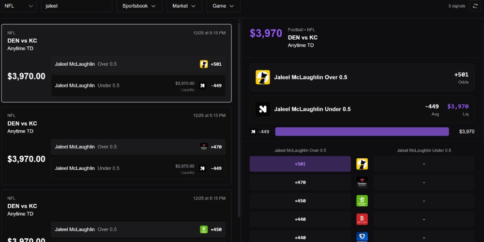Click second card's 'Jaleel McLaughlin Under 0.5' row
Viewport: 484px width, 242px height.
click(138, 168)
